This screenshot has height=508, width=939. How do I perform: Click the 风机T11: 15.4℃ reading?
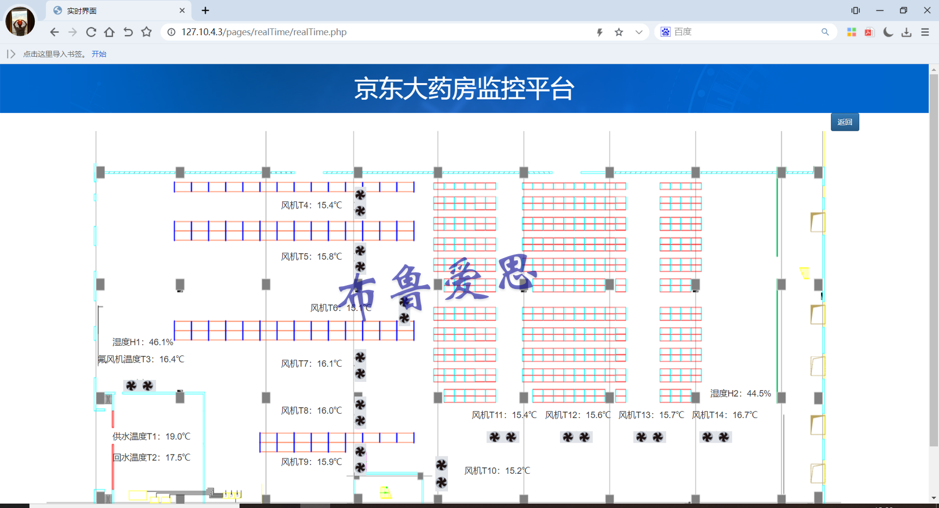(504, 415)
